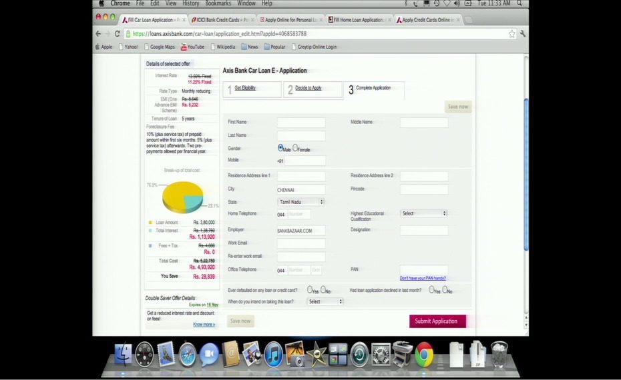Switch to ICICI Bank Credit Cards tab
The image size is (621, 380).
(x=223, y=20)
